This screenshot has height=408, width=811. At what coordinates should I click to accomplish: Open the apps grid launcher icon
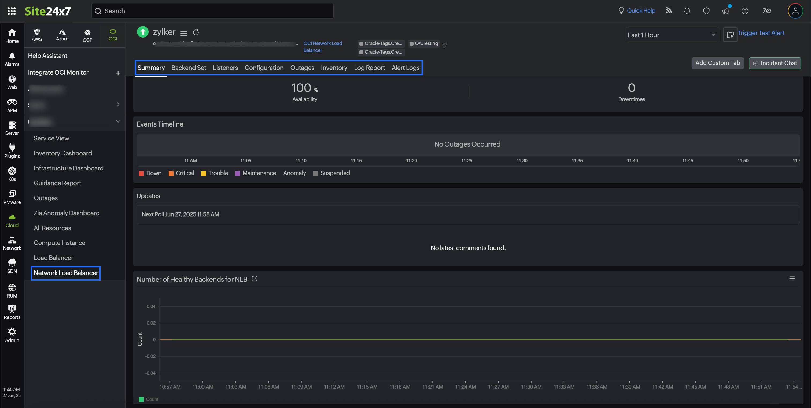click(12, 11)
